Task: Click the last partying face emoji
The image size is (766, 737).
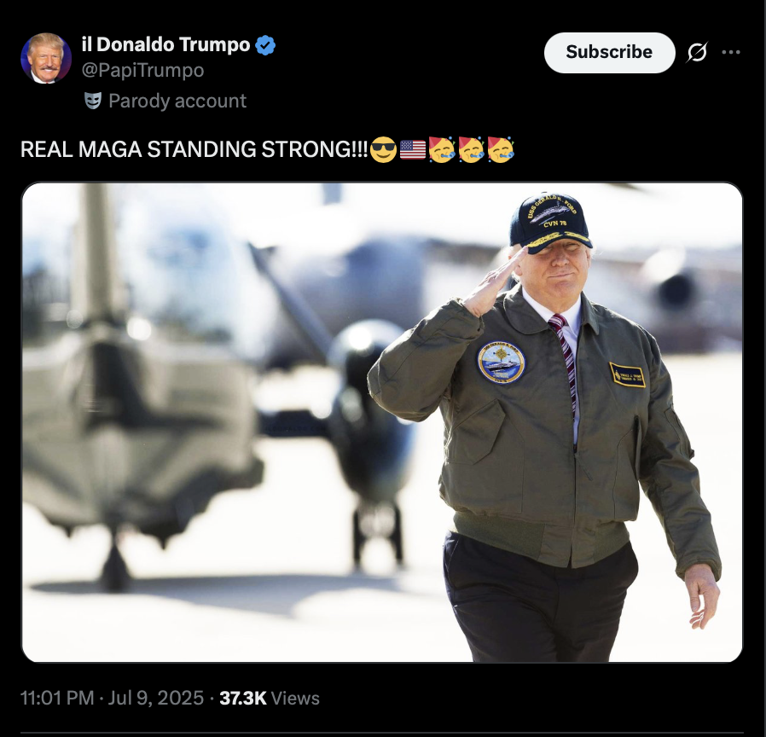Action: 501,149
